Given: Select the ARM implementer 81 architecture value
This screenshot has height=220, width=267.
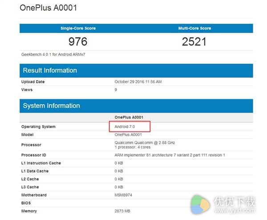Looking at the screenshot, I should point(170,155).
